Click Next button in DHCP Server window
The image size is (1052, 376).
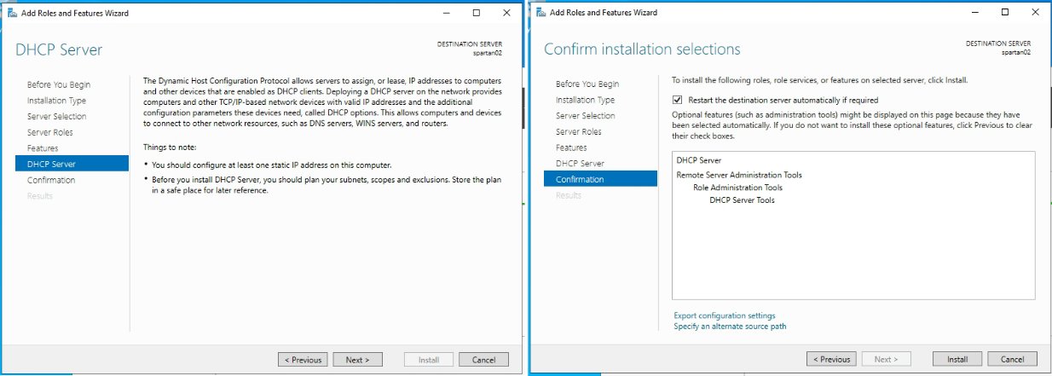[357, 360]
